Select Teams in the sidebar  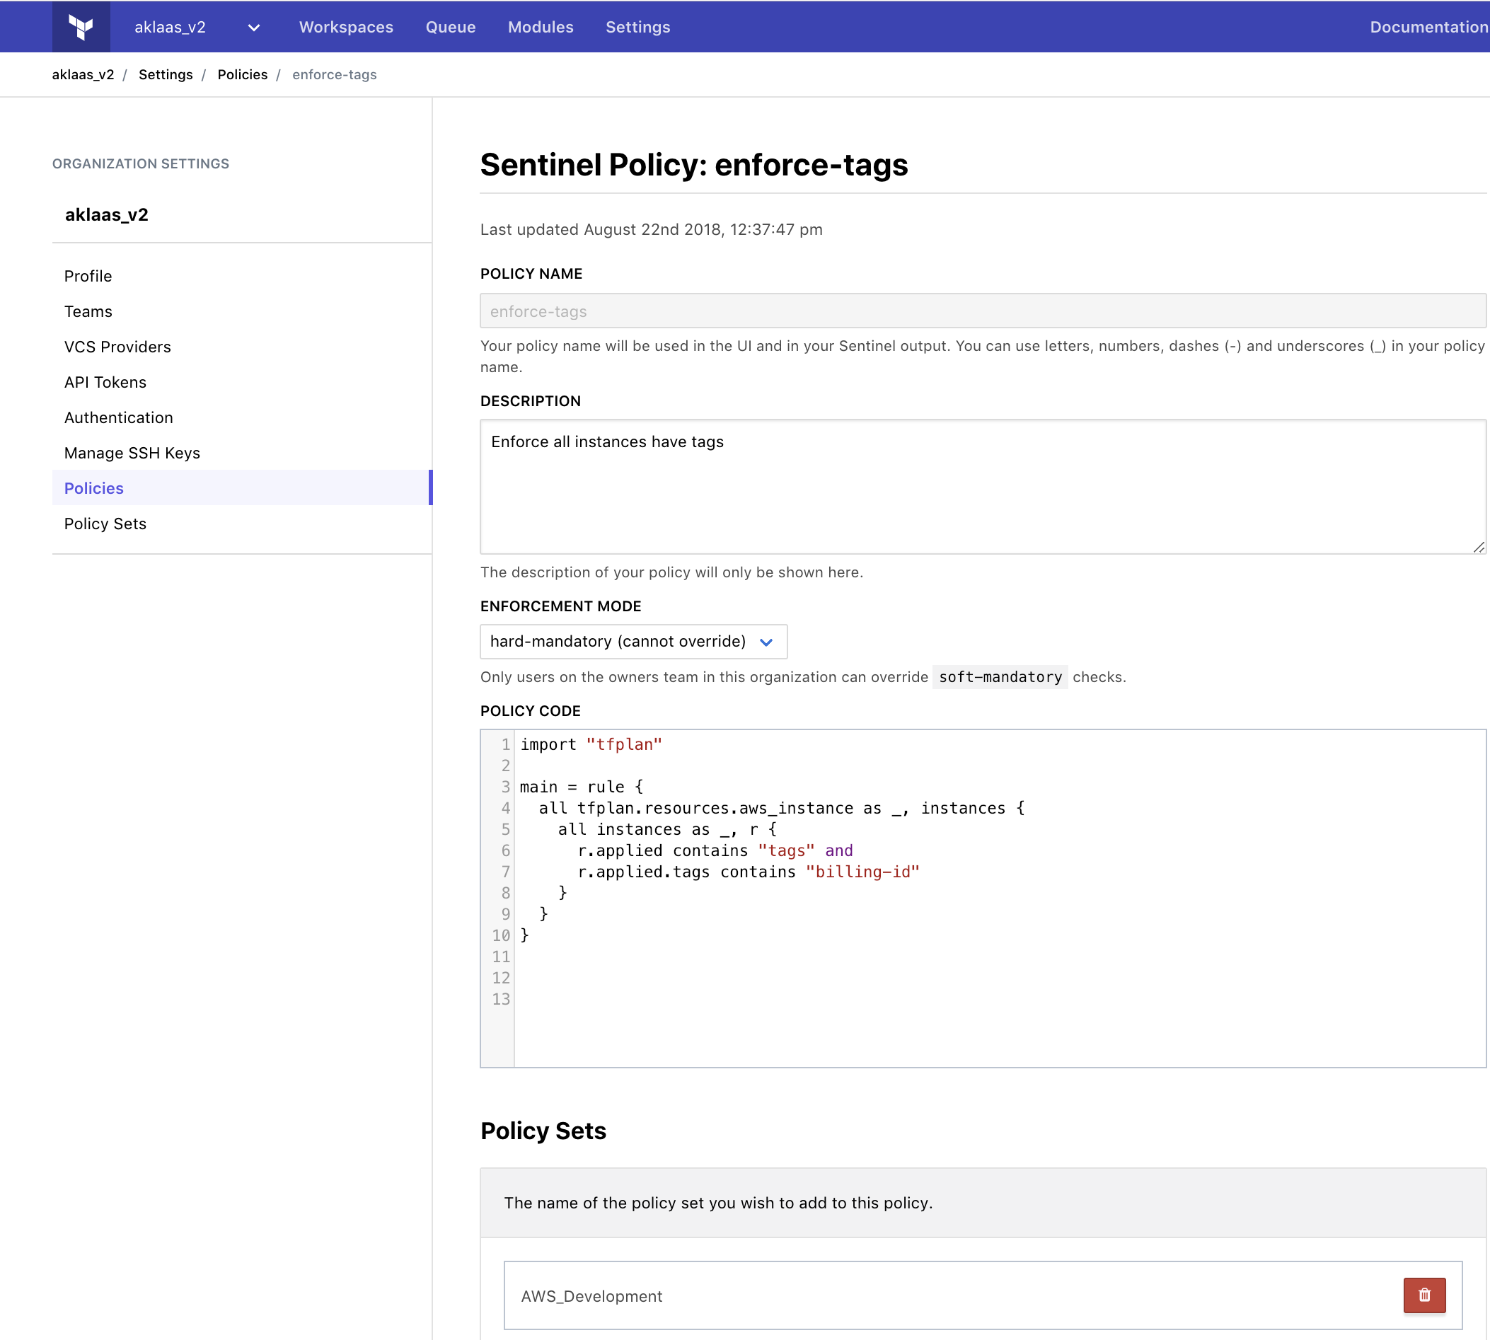tap(88, 311)
